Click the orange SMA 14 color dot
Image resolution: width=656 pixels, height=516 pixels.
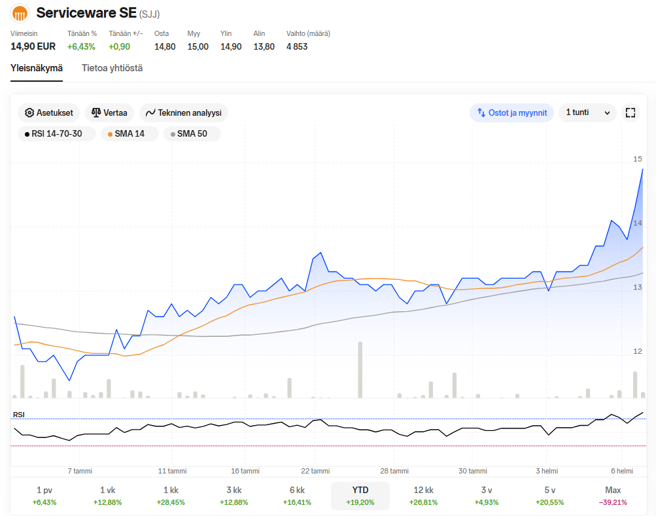110,134
